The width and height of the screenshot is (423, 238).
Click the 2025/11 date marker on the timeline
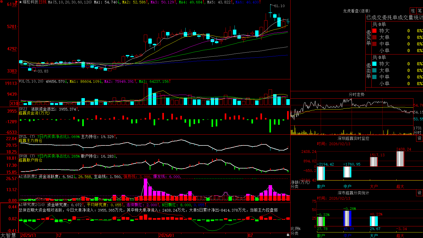[28, 235]
